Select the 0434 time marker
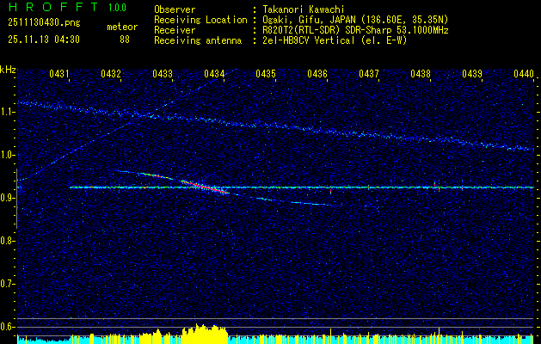 [x=214, y=74]
